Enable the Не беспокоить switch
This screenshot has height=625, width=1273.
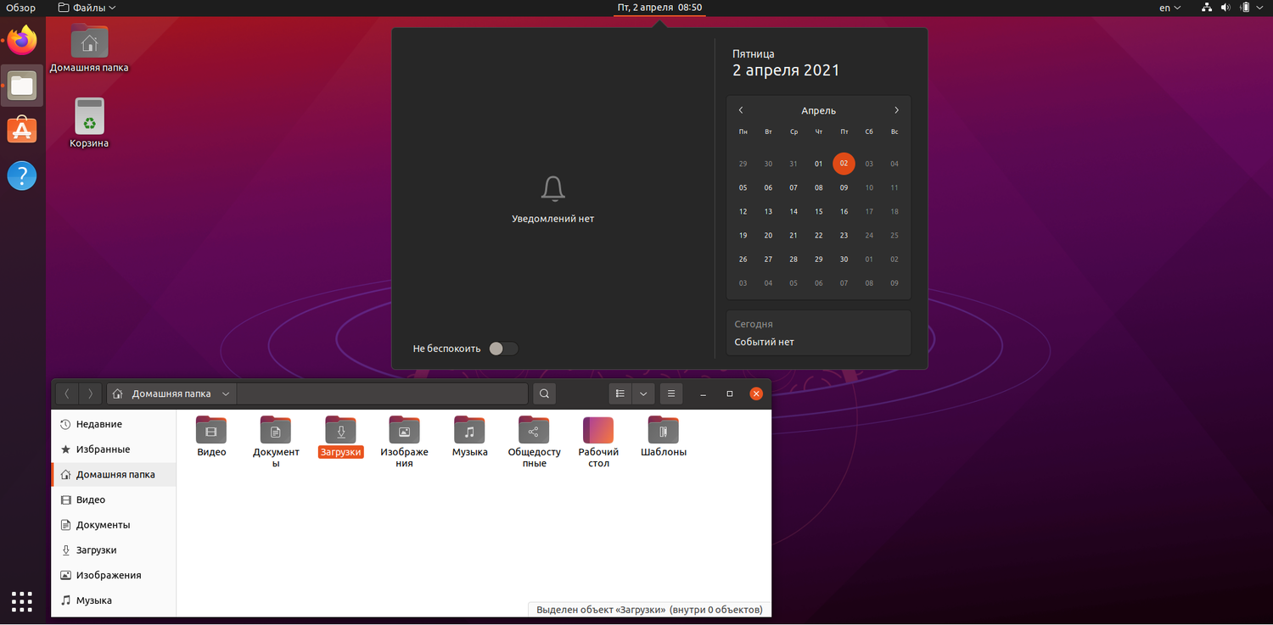502,349
